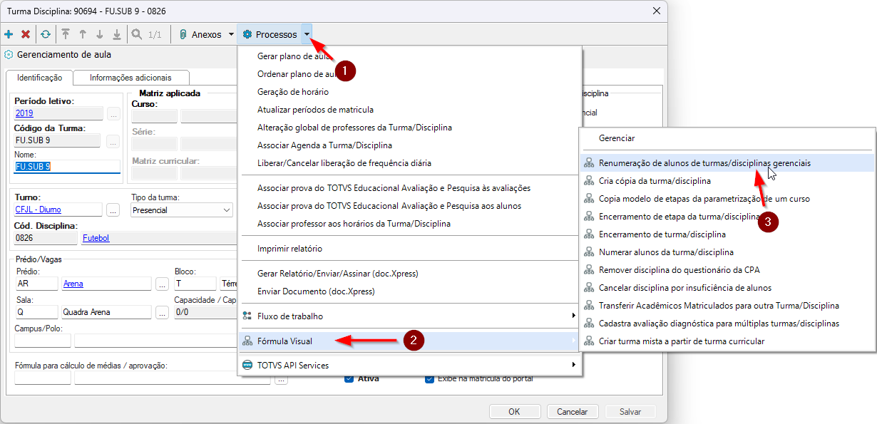Click the Fluxo de trabalho icon
Image resolution: width=877 pixels, height=424 pixels.
pos(247,316)
